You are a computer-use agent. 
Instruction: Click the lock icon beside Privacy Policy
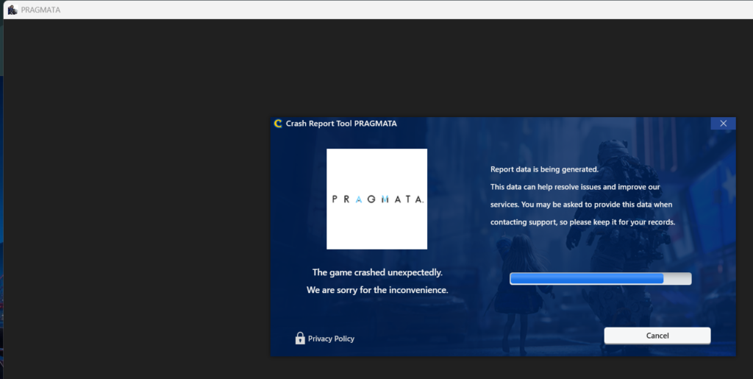click(x=300, y=339)
